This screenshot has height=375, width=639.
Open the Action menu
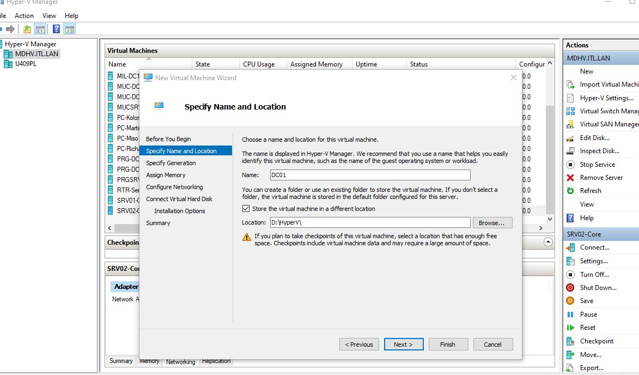tap(24, 16)
